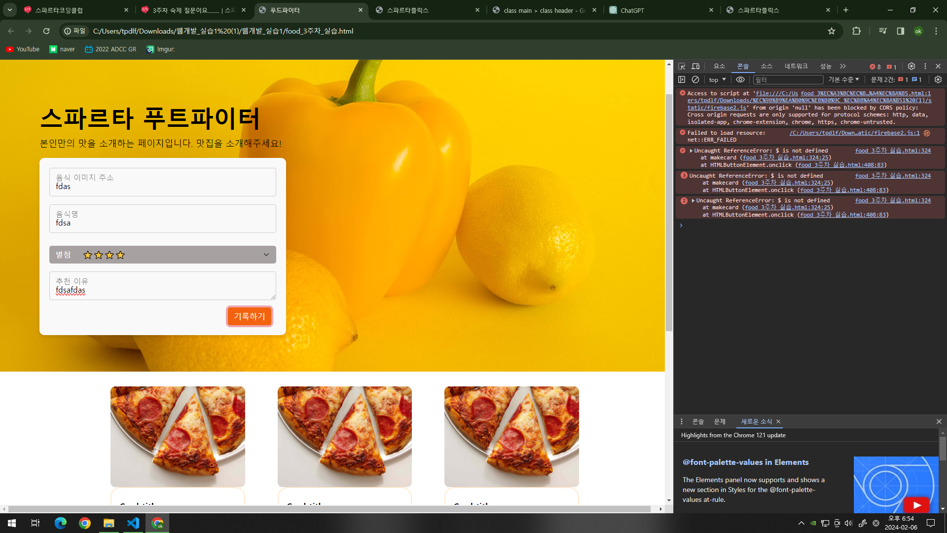This screenshot has width=947, height=533.
Task: Open the top context dropdown
Action: pyautogui.click(x=717, y=79)
